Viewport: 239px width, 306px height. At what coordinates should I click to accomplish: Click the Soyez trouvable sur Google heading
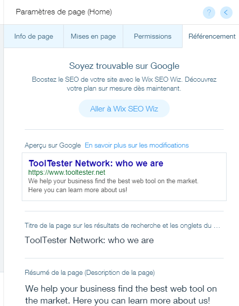coord(124,66)
